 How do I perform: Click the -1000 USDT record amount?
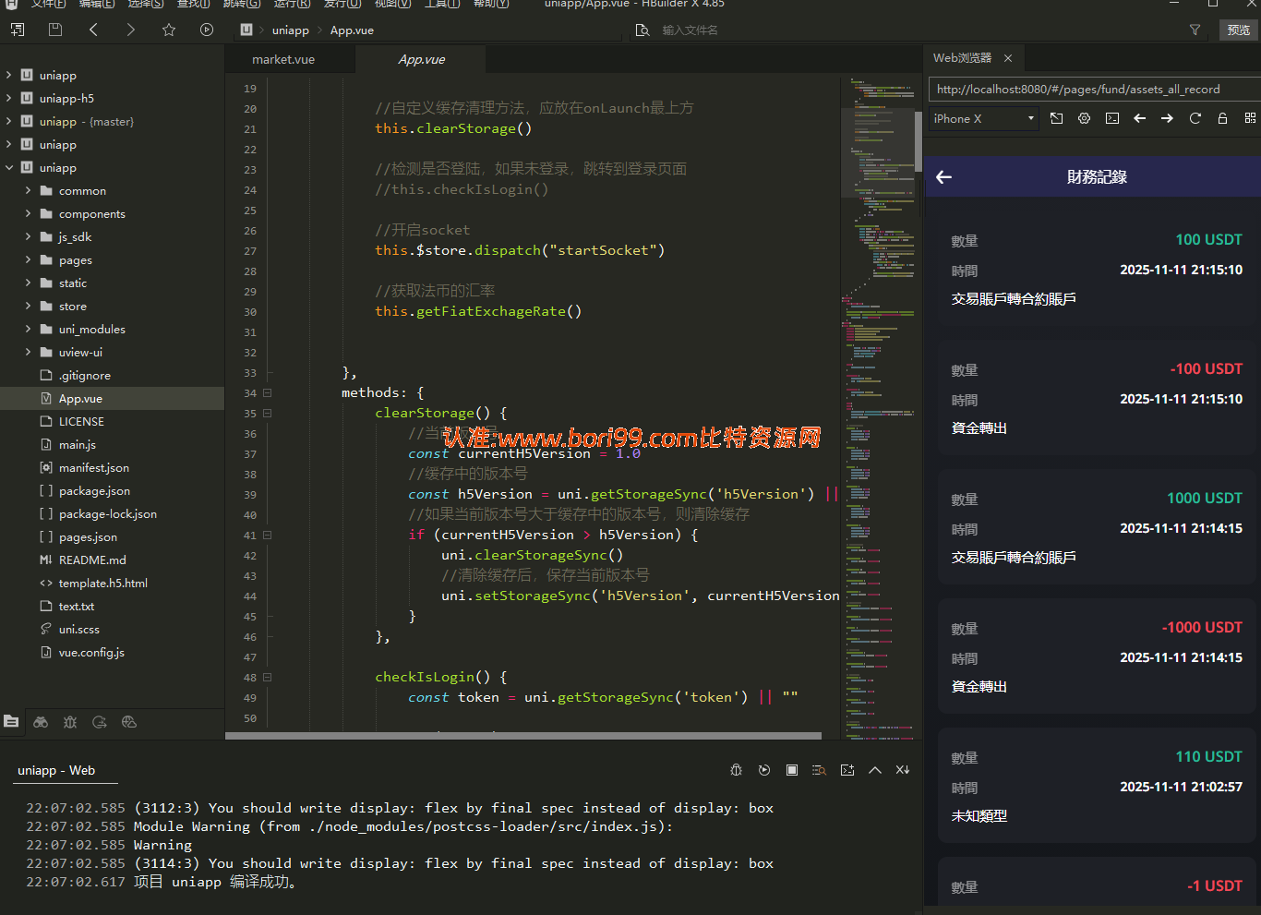[1202, 628]
